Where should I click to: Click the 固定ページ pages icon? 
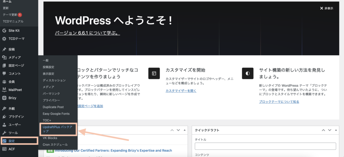[4, 66]
